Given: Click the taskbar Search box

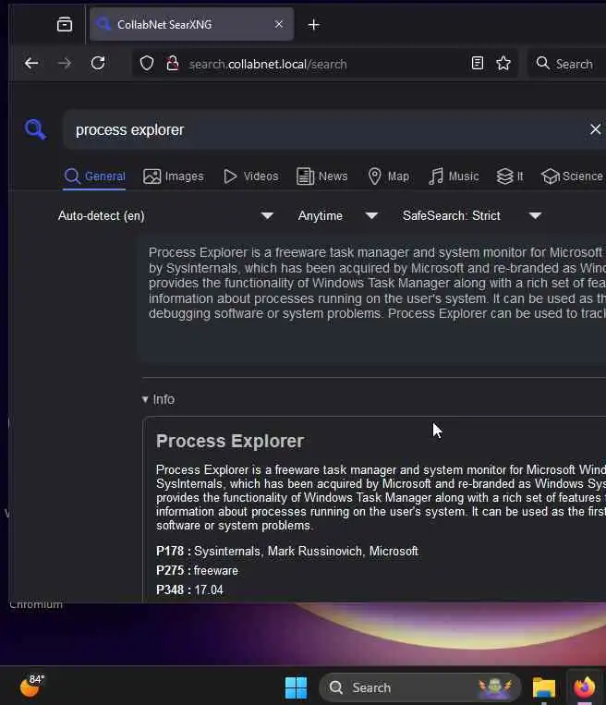Looking at the screenshot, I should point(420,687).
